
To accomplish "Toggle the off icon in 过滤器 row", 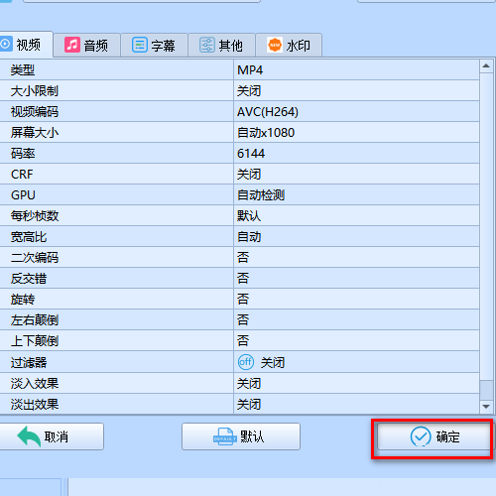I will point(246,362).
